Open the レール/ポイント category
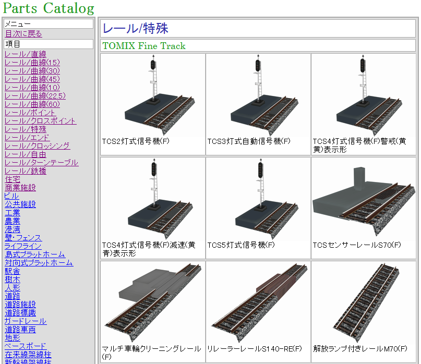The height and width of the screenshot is (364, 421). tap(30, 113)
